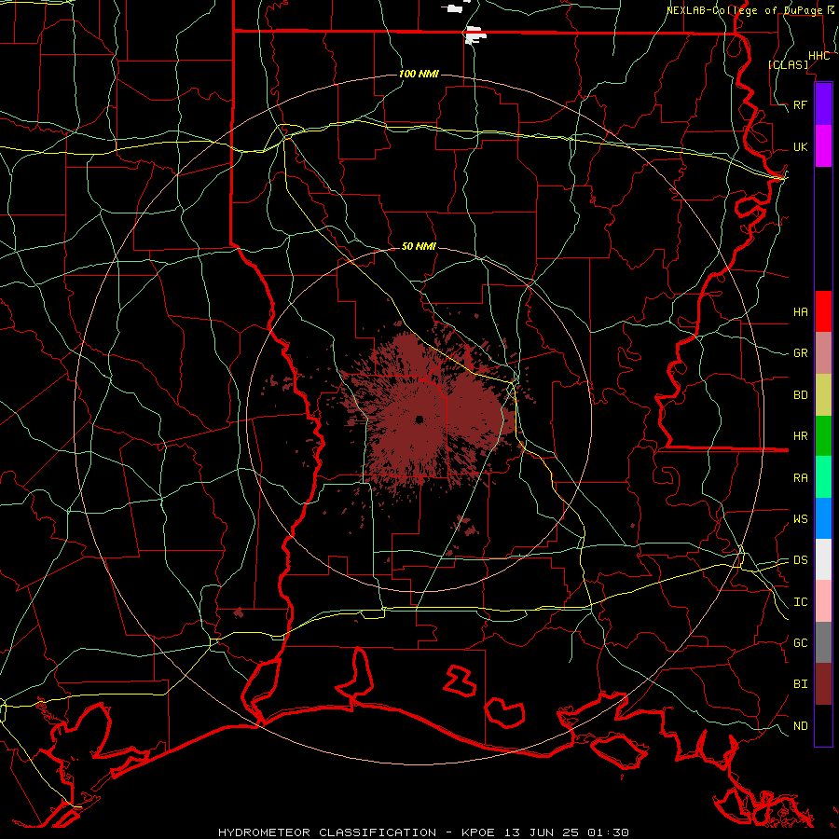
Task: Click the 'ND' legend label
Action: [800, 726]
